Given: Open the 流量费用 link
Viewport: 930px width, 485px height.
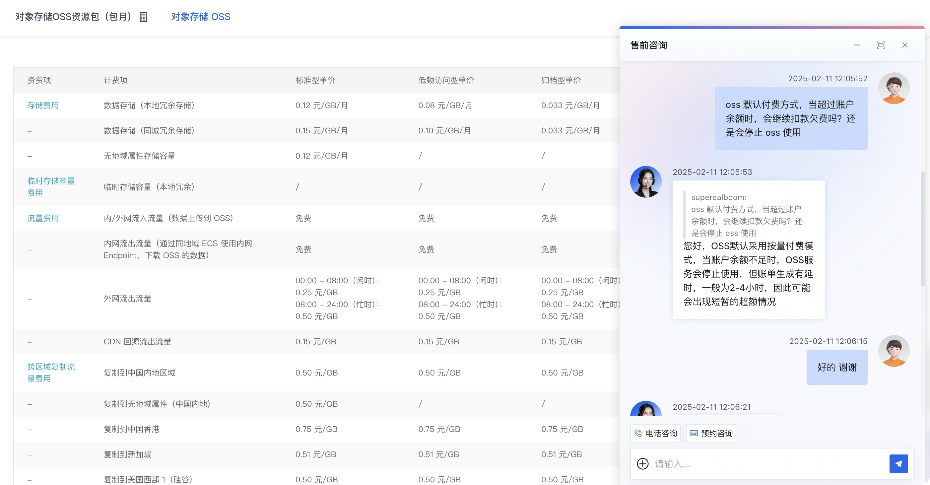Looking at the screenshot, I should [43, 218].
